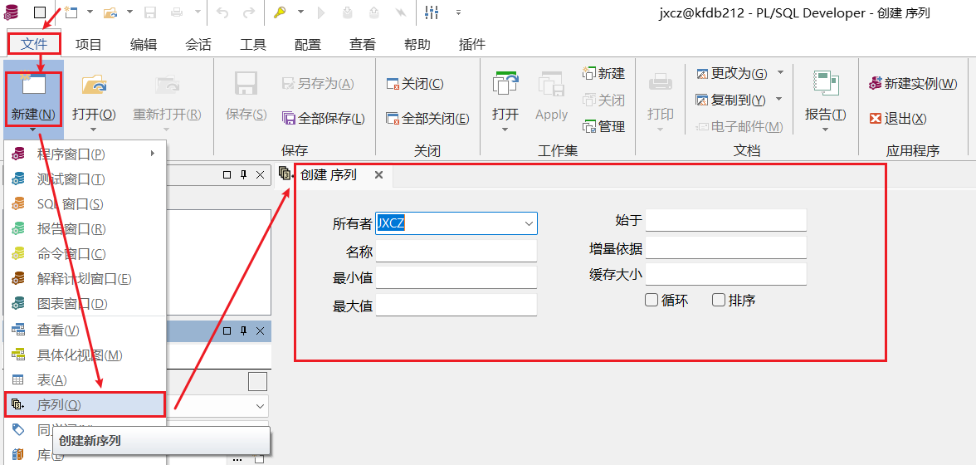Open the 项目 menu
The height and width of the screenshot is (465, 976).
(x=88, y=44)
